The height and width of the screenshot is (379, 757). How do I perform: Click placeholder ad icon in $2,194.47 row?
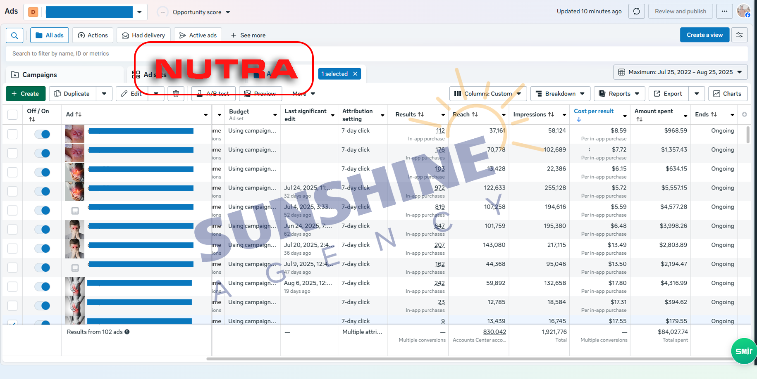coord(75,268)
